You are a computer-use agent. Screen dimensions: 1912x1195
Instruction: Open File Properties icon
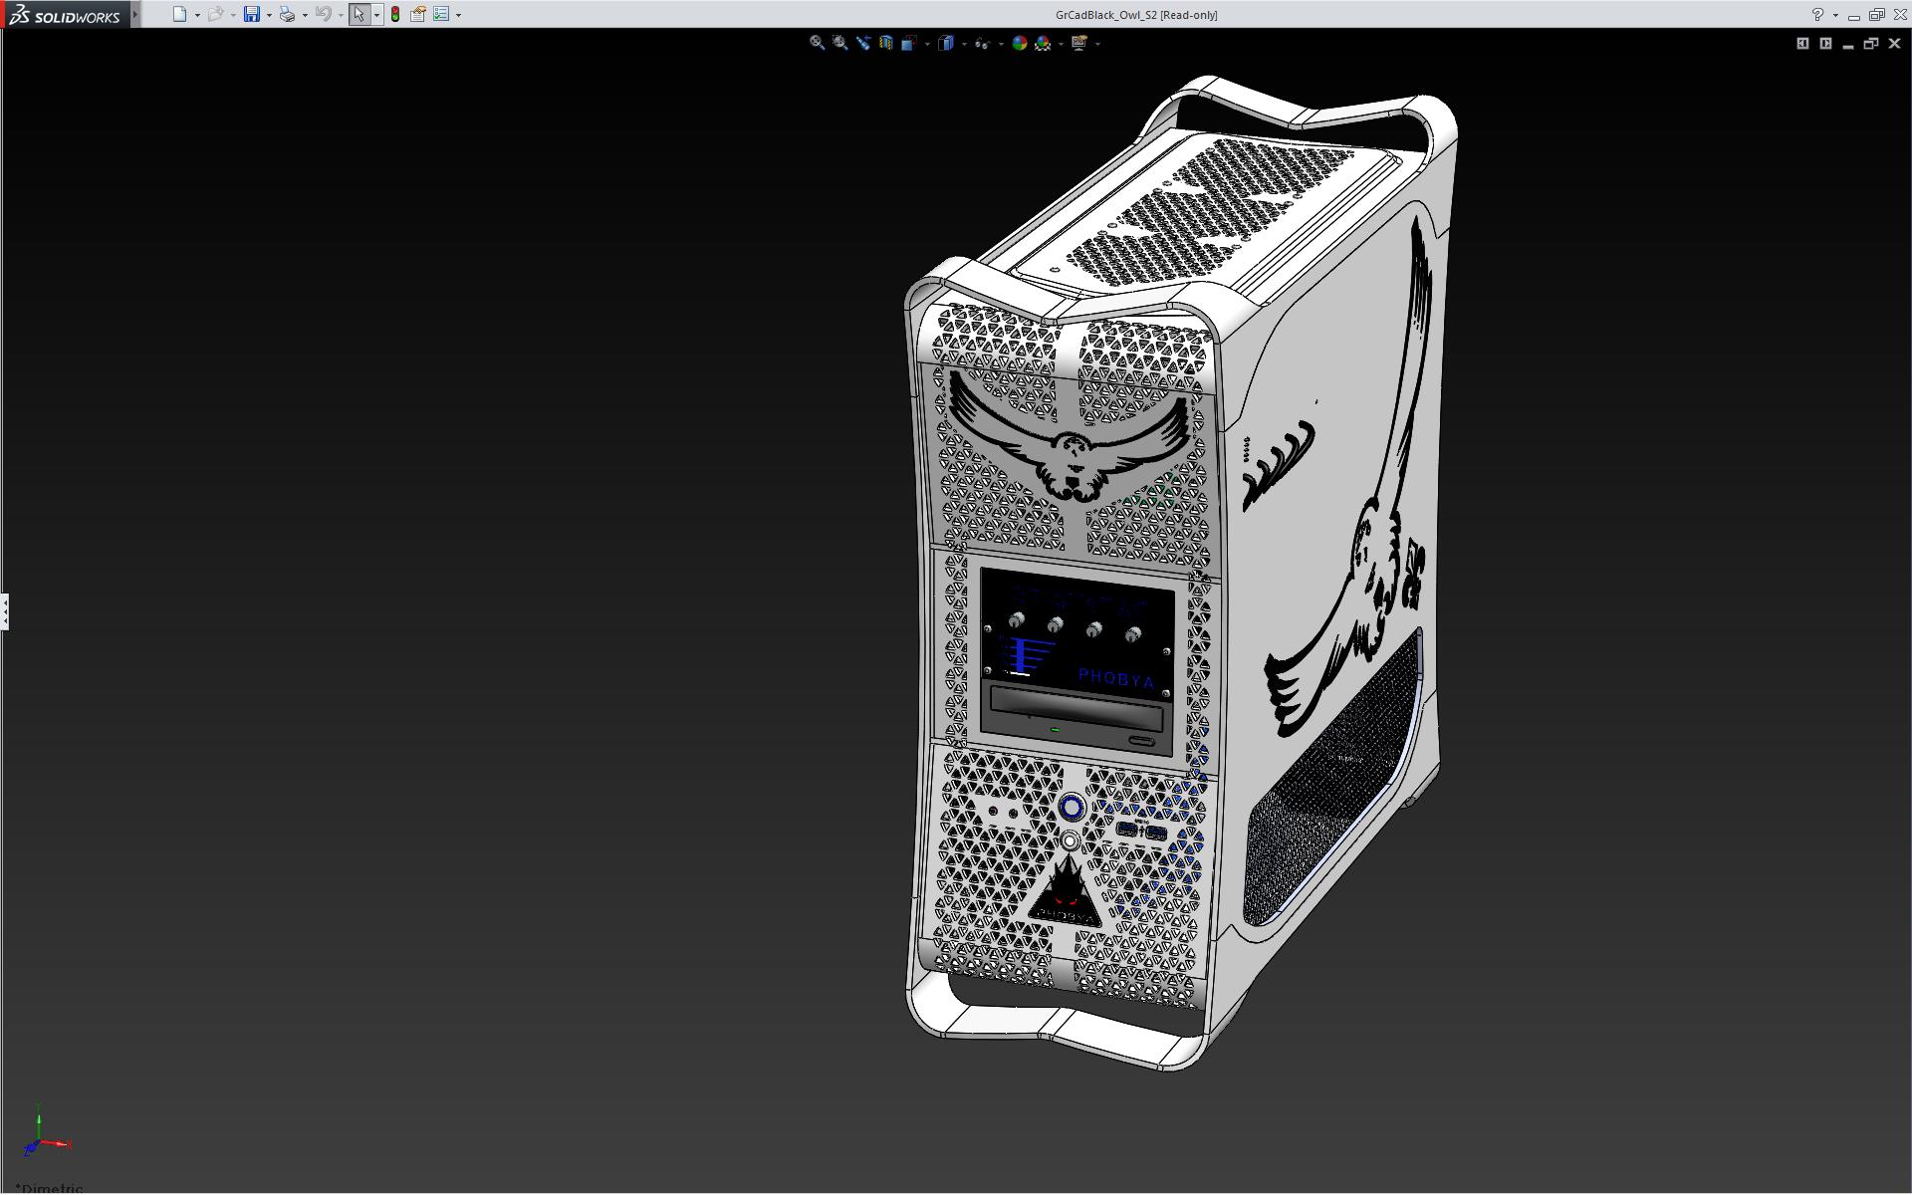pos(418,15)
